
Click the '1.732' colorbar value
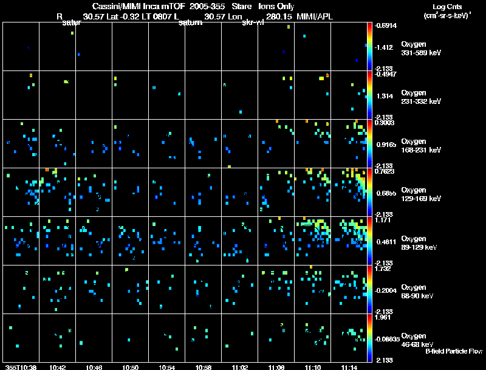(383, 269)
